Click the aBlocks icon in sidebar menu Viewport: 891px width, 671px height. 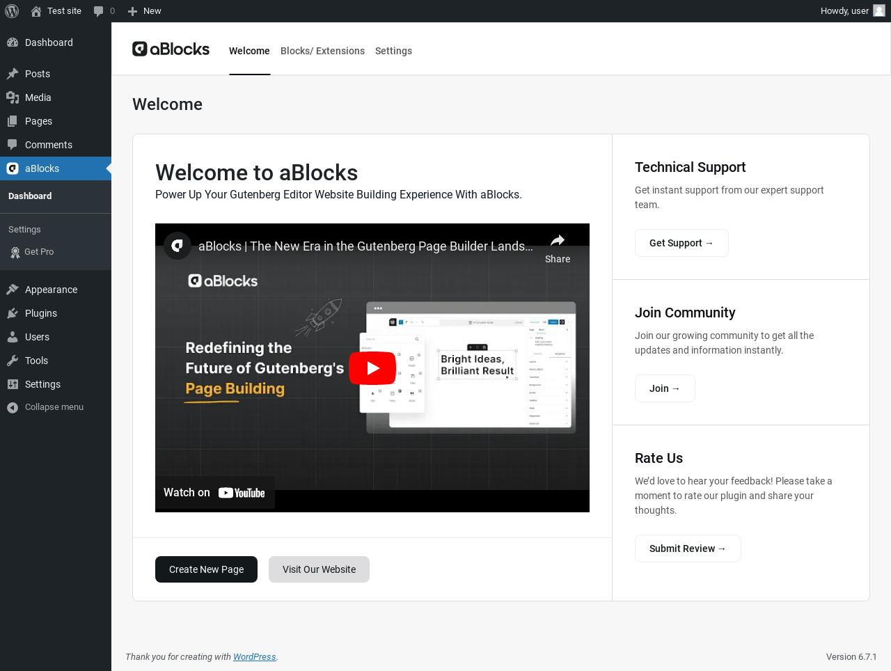(13, 168)
